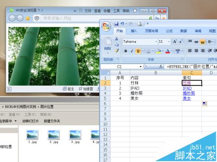Align cell content to bottom

click(x=203, y=41)
